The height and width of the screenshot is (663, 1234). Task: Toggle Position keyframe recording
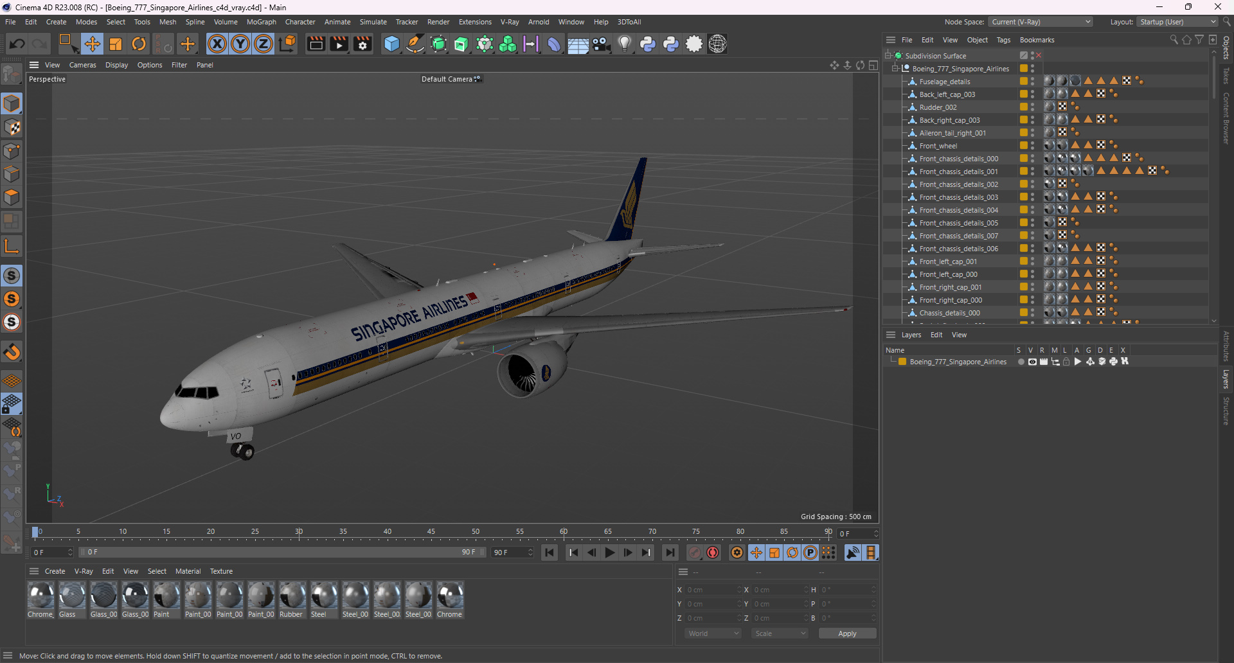[x=756, y=552]
